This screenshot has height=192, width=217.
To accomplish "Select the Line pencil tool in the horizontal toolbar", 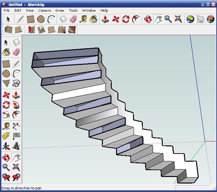I will 20,19.
